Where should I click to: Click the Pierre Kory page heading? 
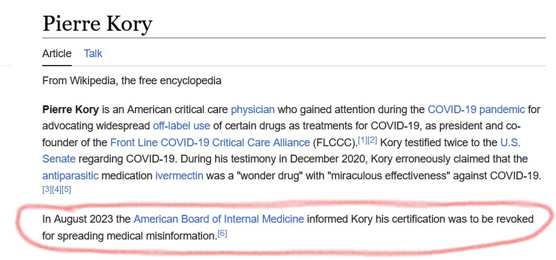[x=97, y=24]
